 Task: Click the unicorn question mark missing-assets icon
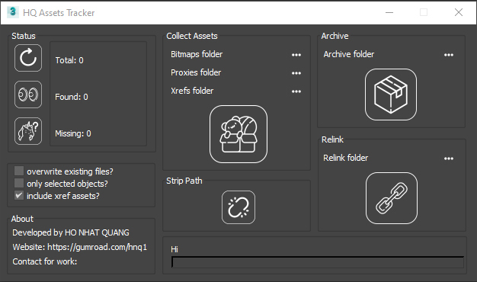click(x=28, y=131)
